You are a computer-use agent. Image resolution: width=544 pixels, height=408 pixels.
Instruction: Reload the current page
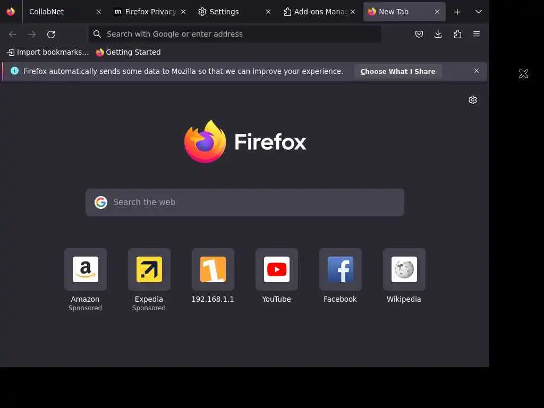(x=51, y=34)
